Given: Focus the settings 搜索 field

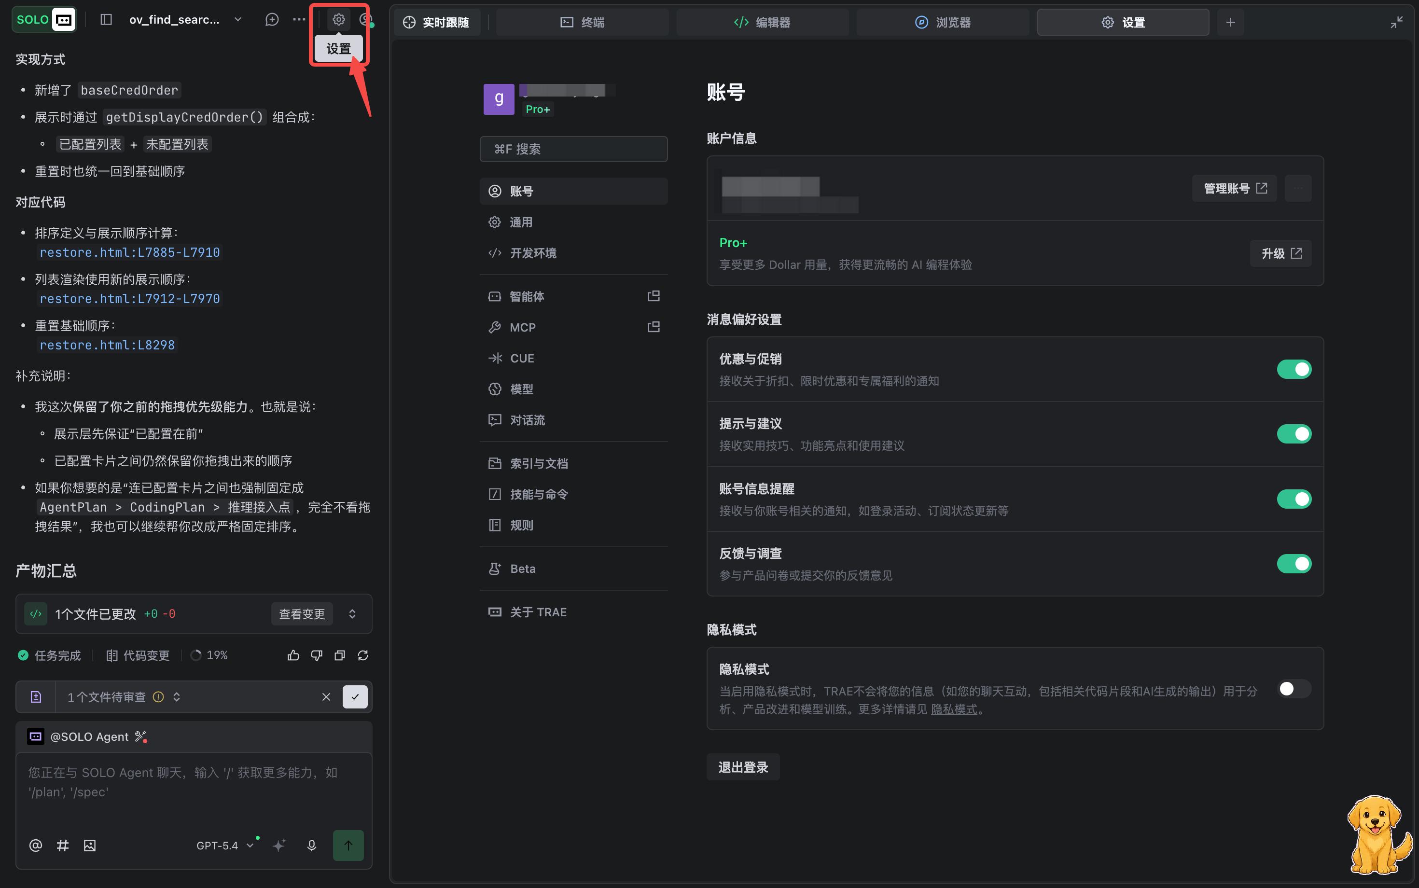Looking at the screenshot, I should [573, 149].
